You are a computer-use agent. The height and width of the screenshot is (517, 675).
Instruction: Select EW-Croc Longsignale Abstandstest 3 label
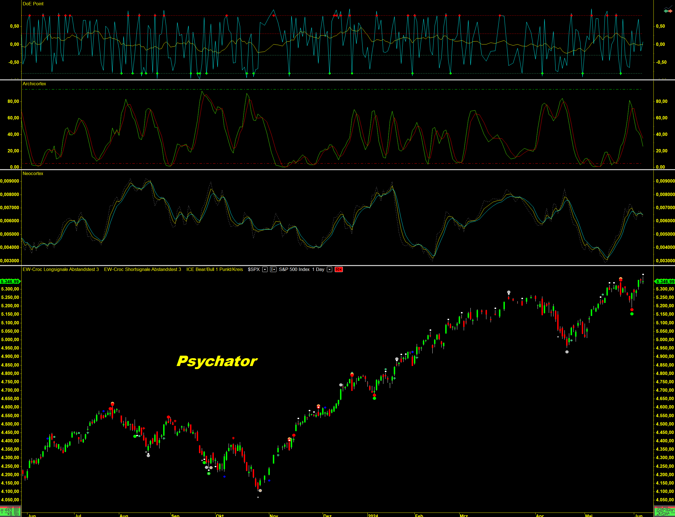coord(61,270)
